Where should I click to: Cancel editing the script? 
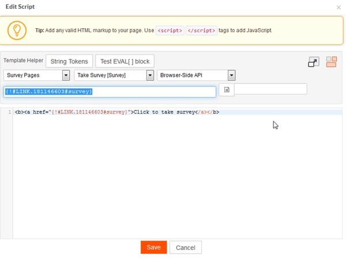pos(186,247)
